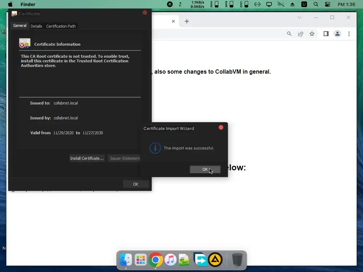Screen dimensions: 363x272
Task: Click the circled eject icon in menu bar
Action: coord(170,4)
